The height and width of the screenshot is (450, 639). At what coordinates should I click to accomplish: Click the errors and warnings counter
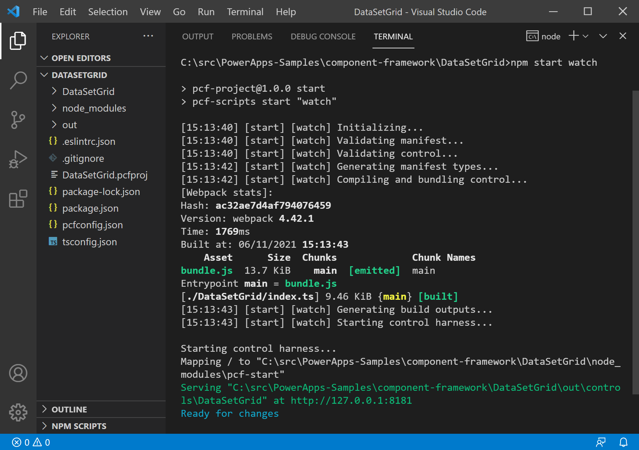pyautogui.click(x=31, y=442)
